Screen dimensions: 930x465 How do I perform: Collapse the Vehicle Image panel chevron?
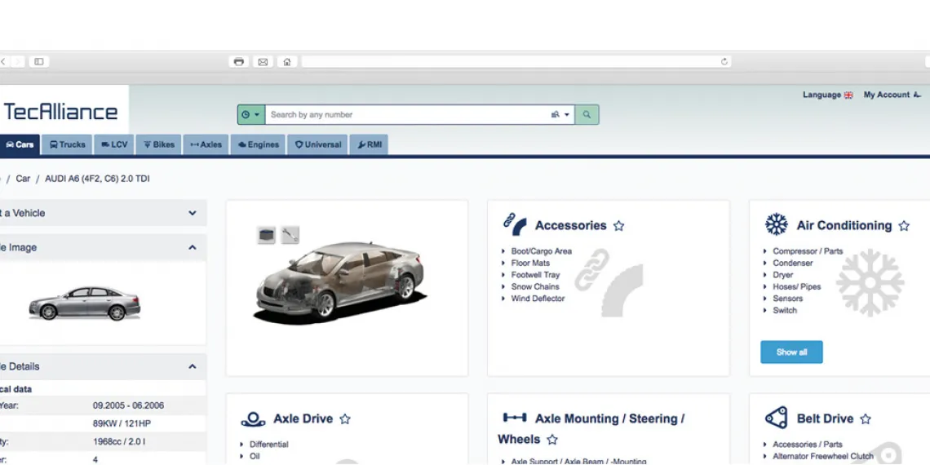click(193, 247)
